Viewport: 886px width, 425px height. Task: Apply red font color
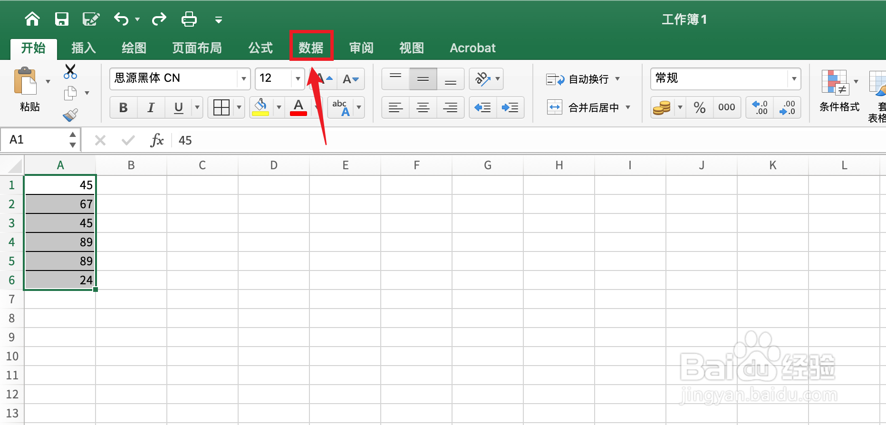tap(299, 107)
